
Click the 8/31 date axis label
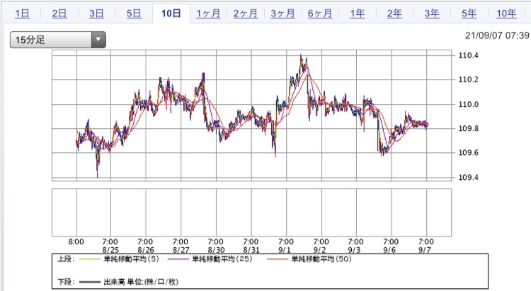coord(251,250)
